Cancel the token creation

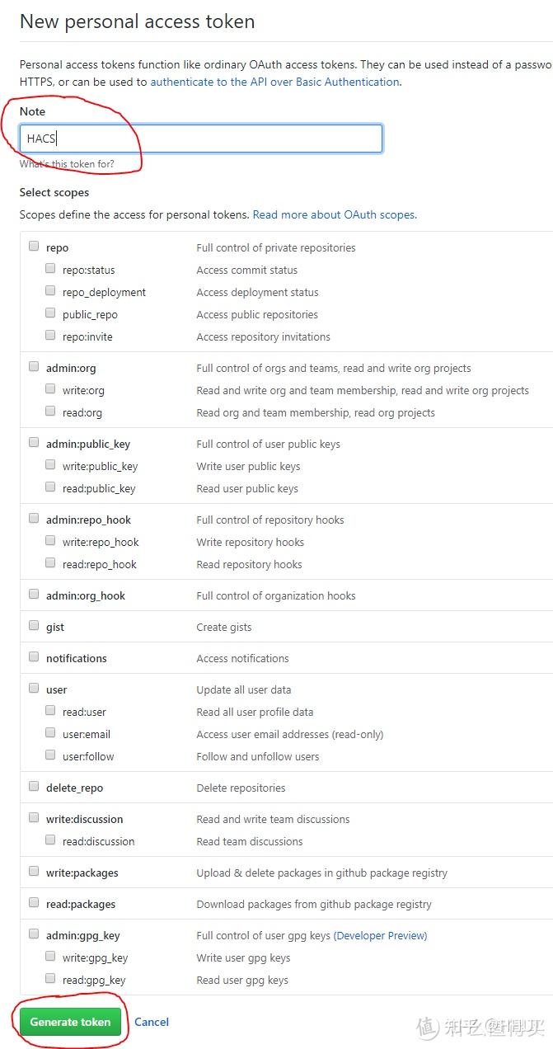(152, 1022)
